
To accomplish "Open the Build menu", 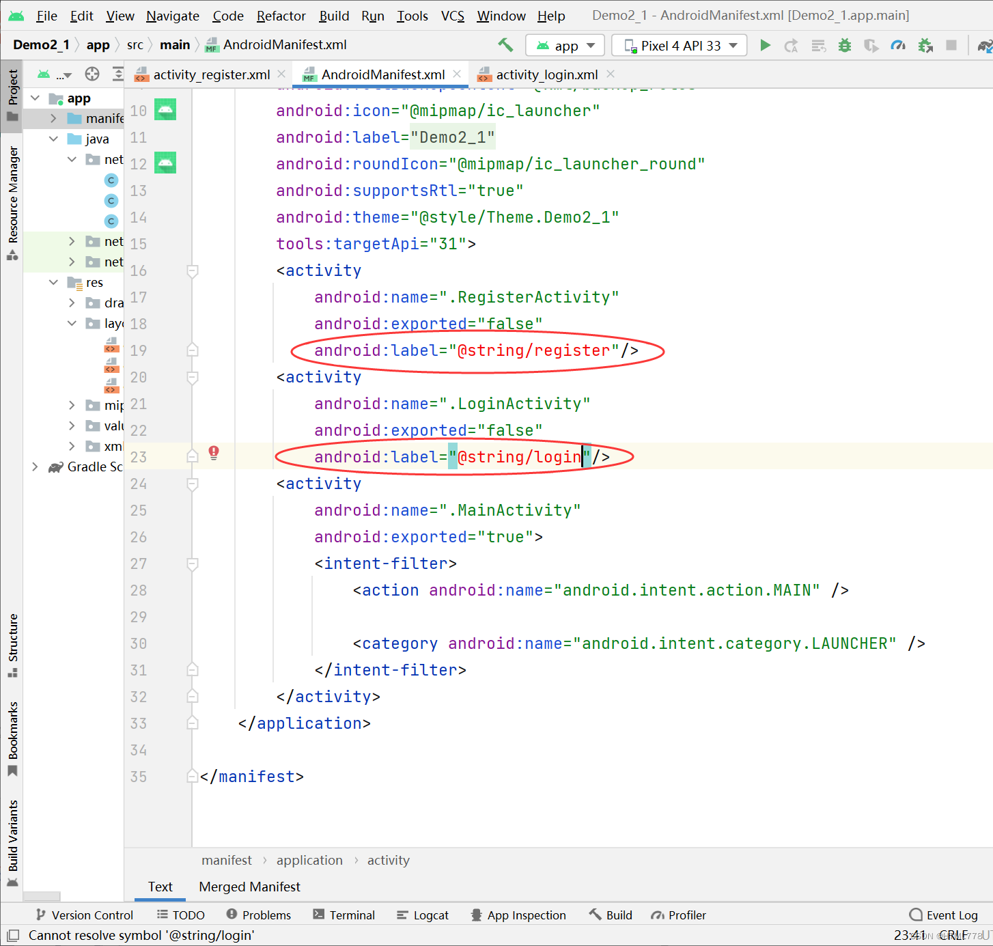I will (334, 16).
